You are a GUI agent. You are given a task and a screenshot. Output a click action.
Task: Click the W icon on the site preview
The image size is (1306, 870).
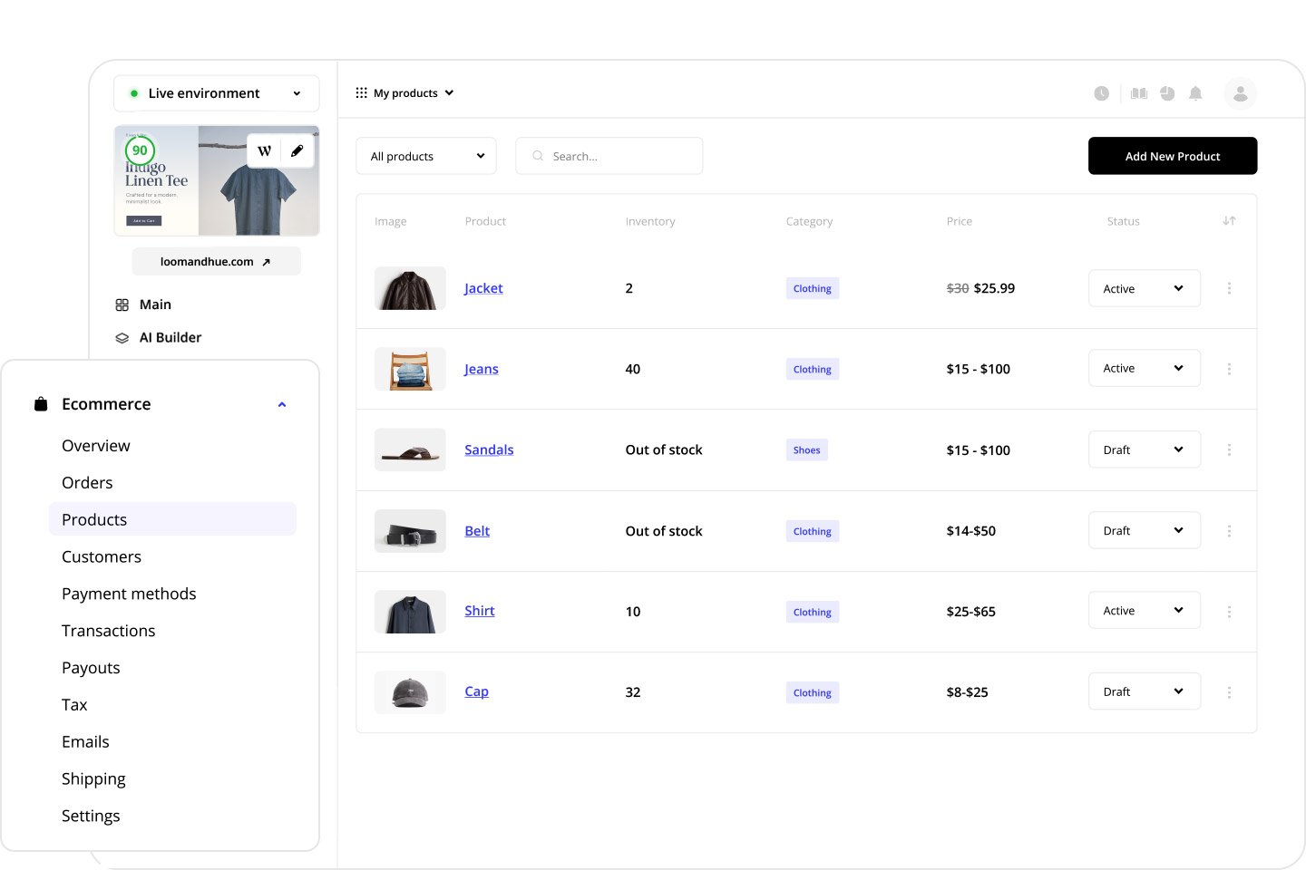[264, 150]
